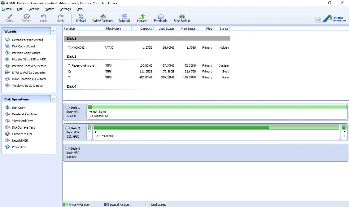
Task: Sort by the Free Space column header
Action: (186, 28)
